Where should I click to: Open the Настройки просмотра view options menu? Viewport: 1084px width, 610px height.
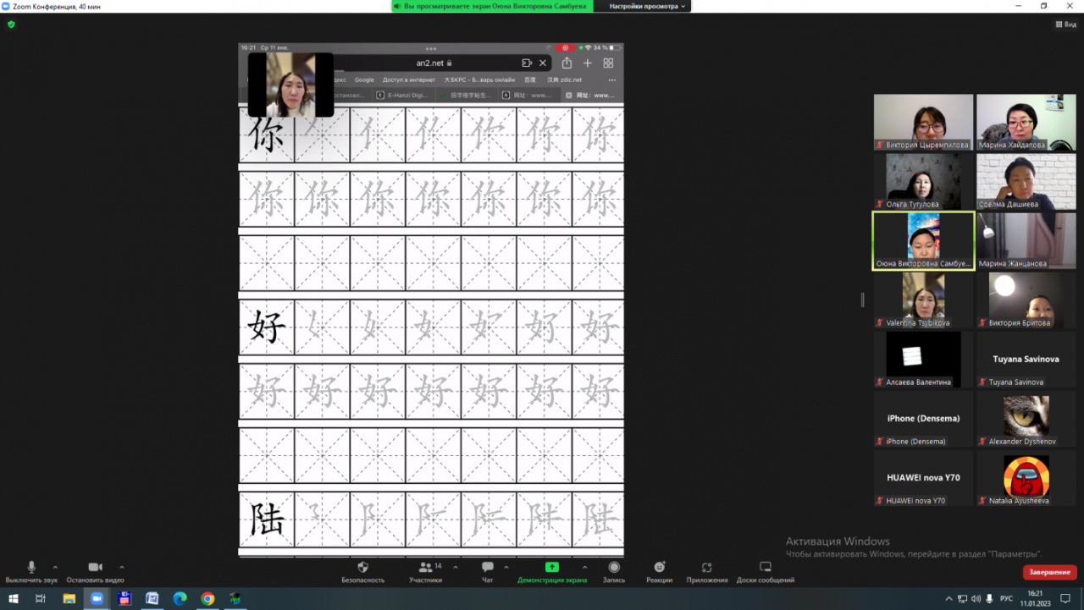point(648,6)
